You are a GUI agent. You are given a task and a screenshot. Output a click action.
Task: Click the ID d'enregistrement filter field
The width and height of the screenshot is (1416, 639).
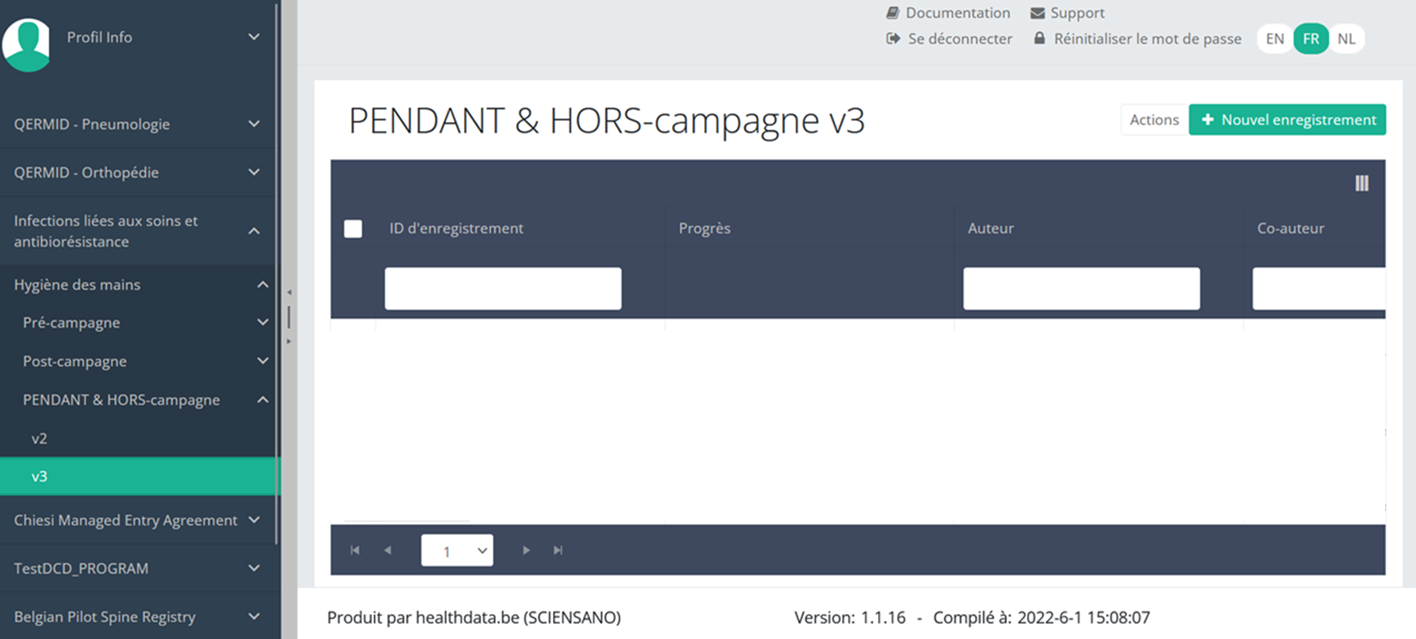[502, 289]
